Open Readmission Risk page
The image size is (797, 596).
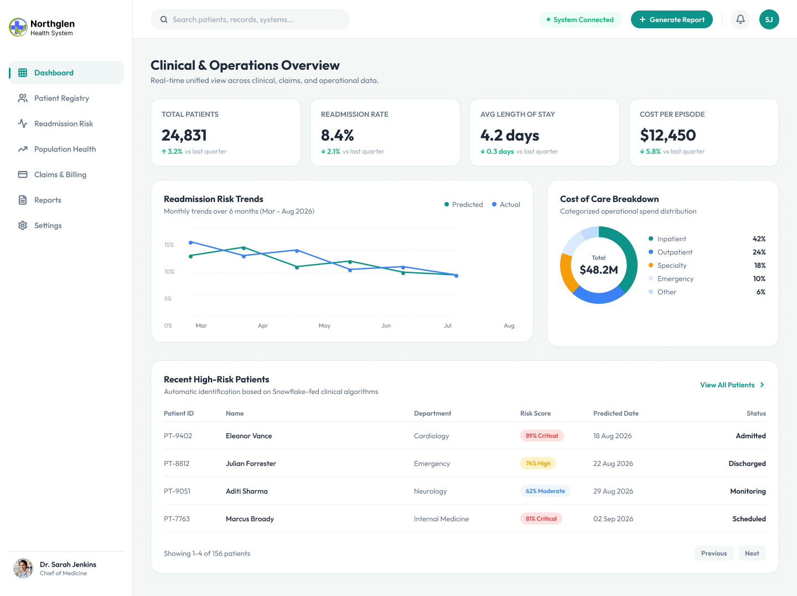pos(66,123)
